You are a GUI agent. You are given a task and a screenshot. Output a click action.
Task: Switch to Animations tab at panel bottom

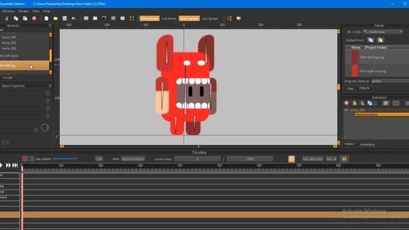pos(367,144)
